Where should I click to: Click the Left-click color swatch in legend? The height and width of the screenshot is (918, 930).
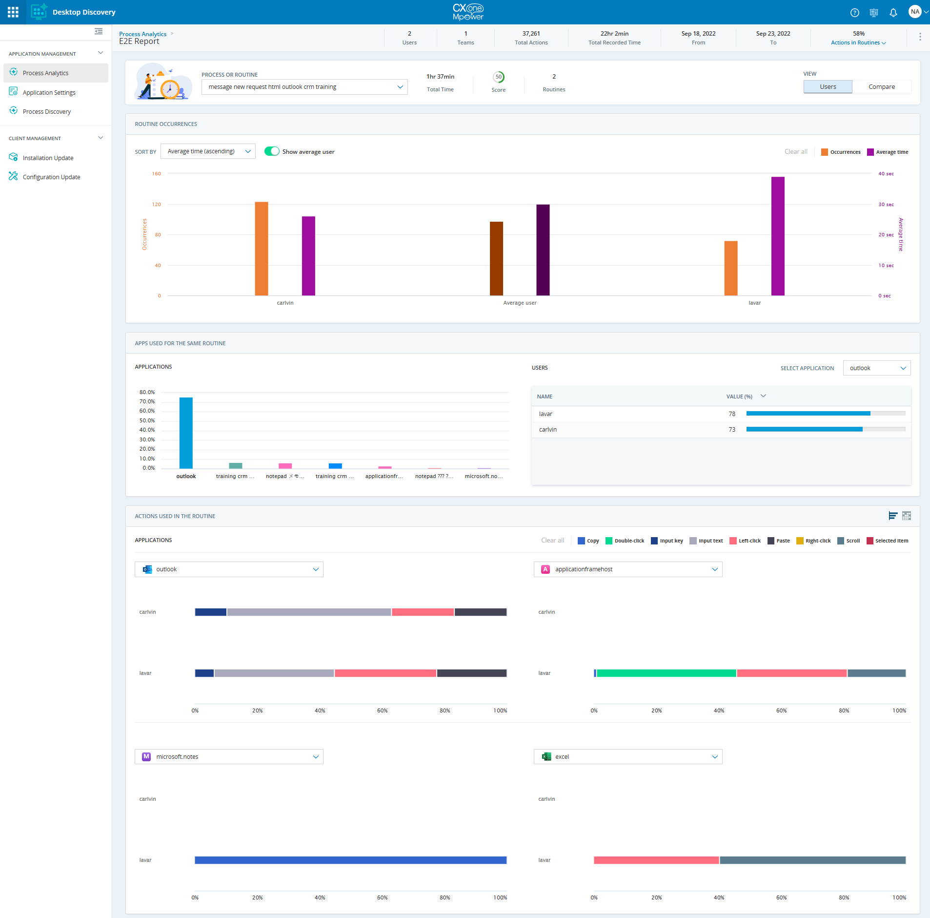(x=733, y=541)
